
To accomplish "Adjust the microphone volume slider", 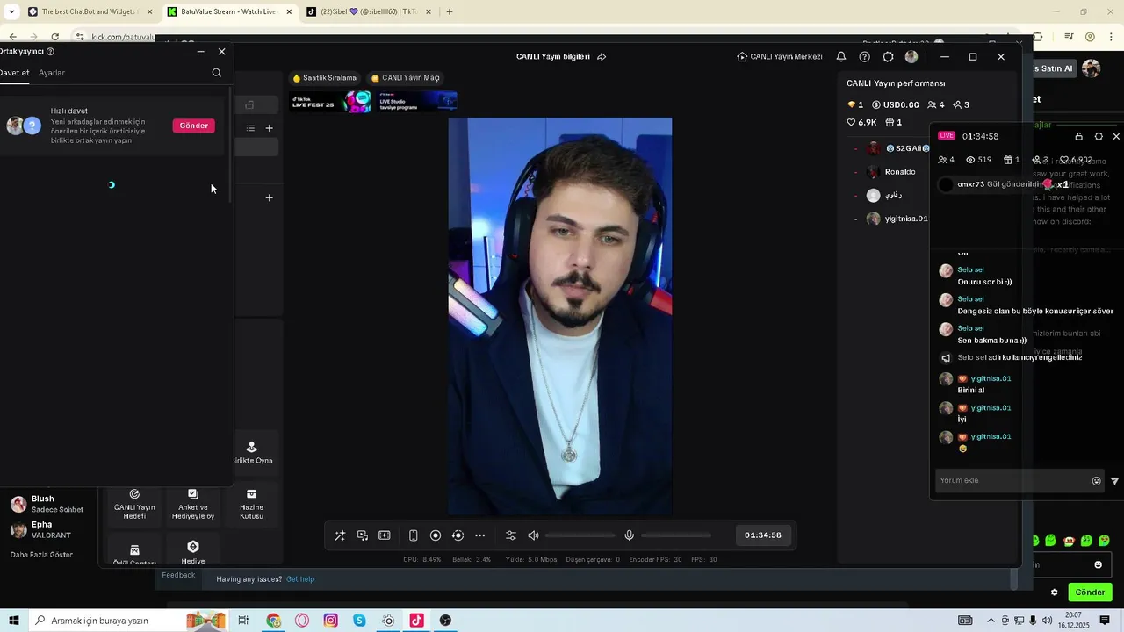I will [x=676, y=535].
